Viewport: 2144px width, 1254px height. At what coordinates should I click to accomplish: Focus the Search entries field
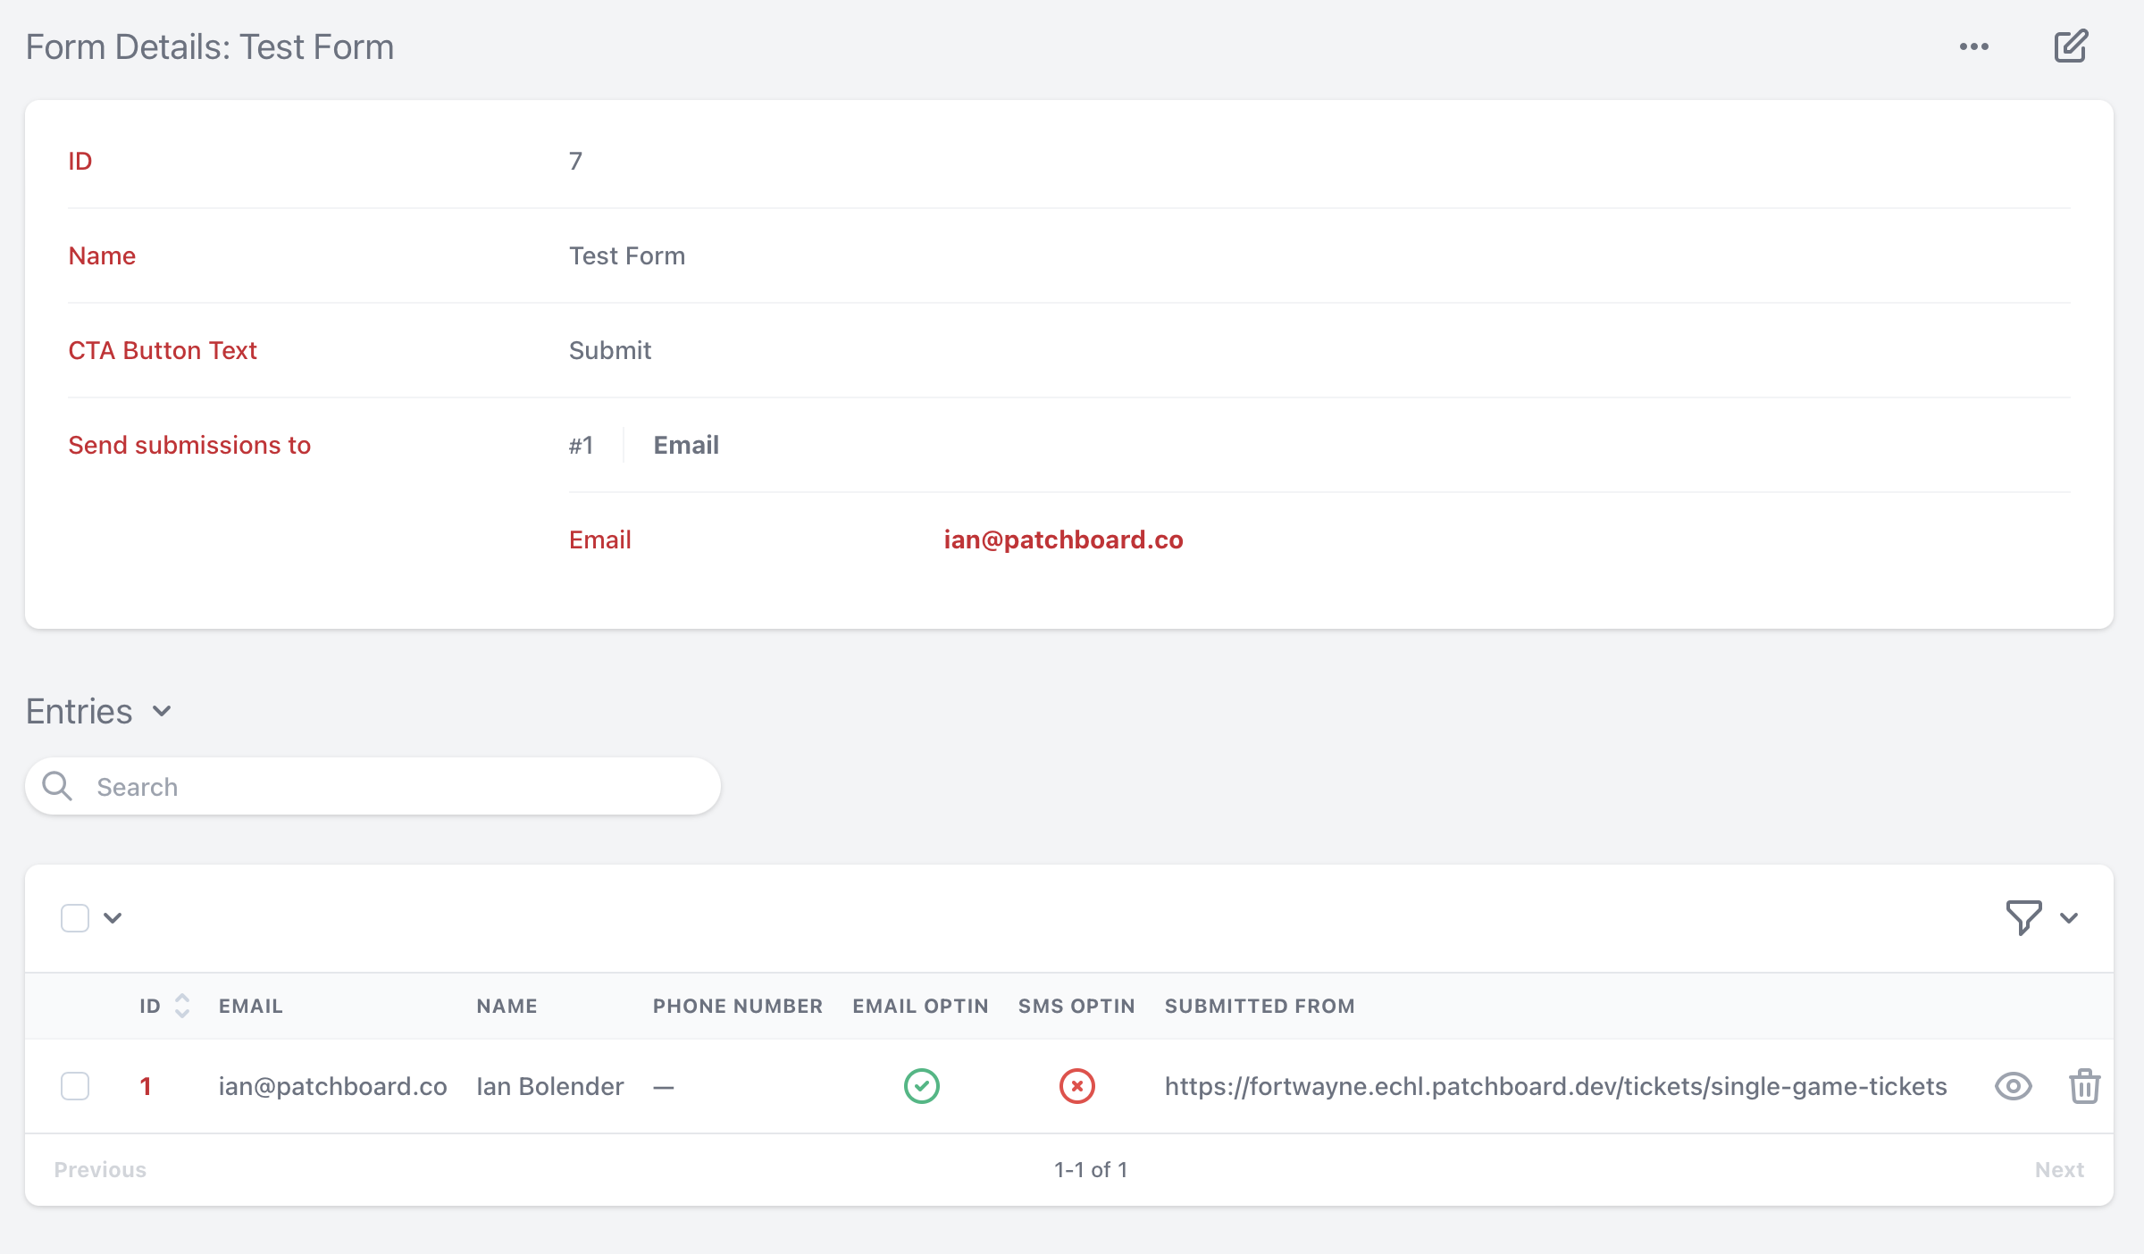coord(373,786)
